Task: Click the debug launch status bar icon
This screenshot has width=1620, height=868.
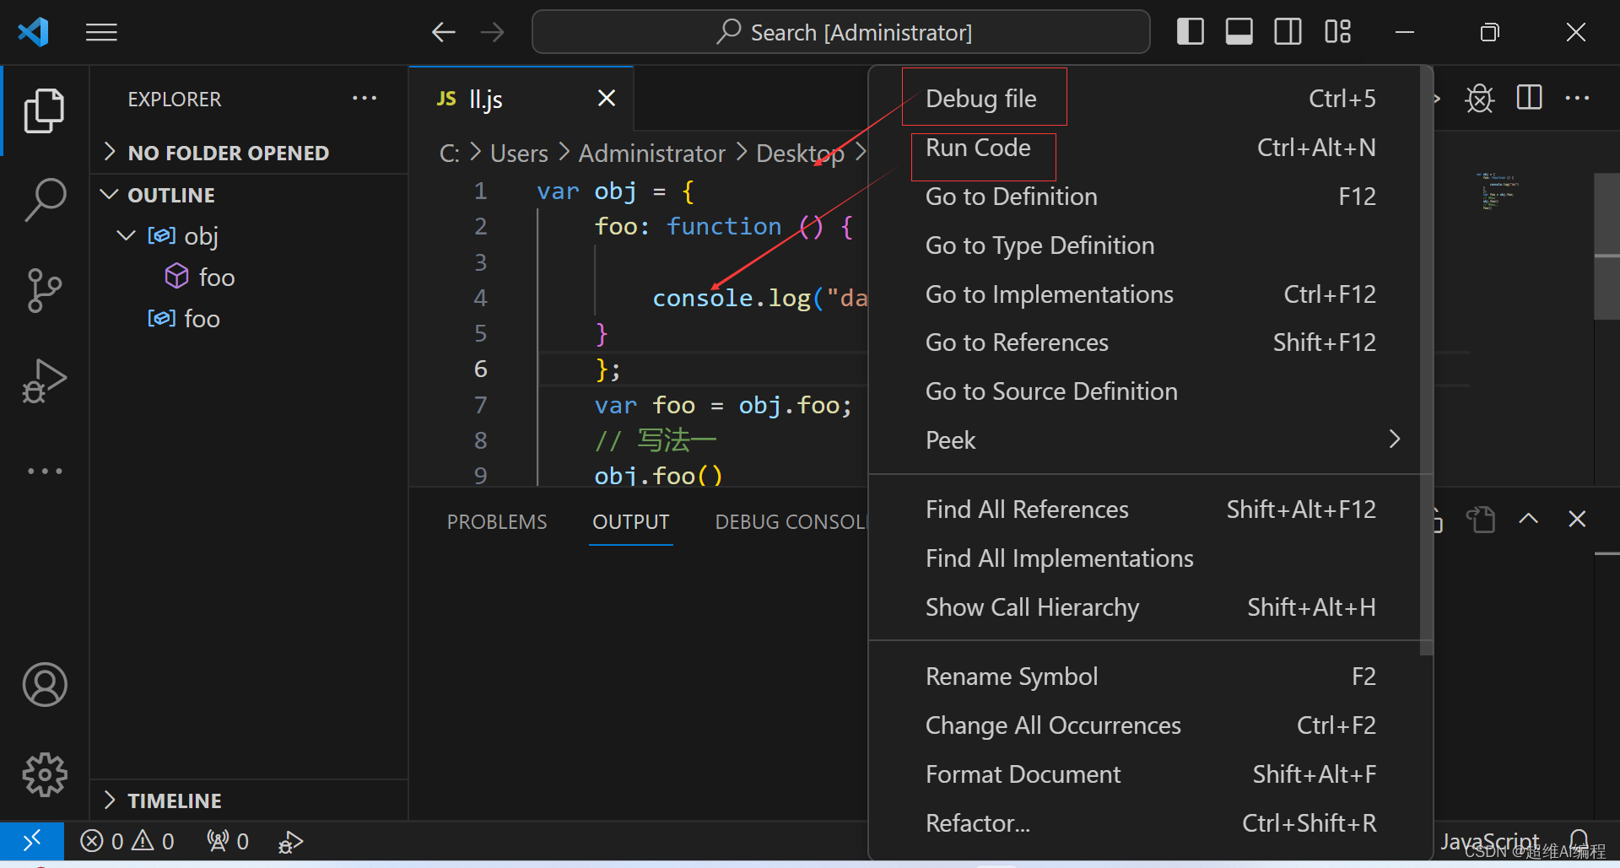Action: point(289,842)
